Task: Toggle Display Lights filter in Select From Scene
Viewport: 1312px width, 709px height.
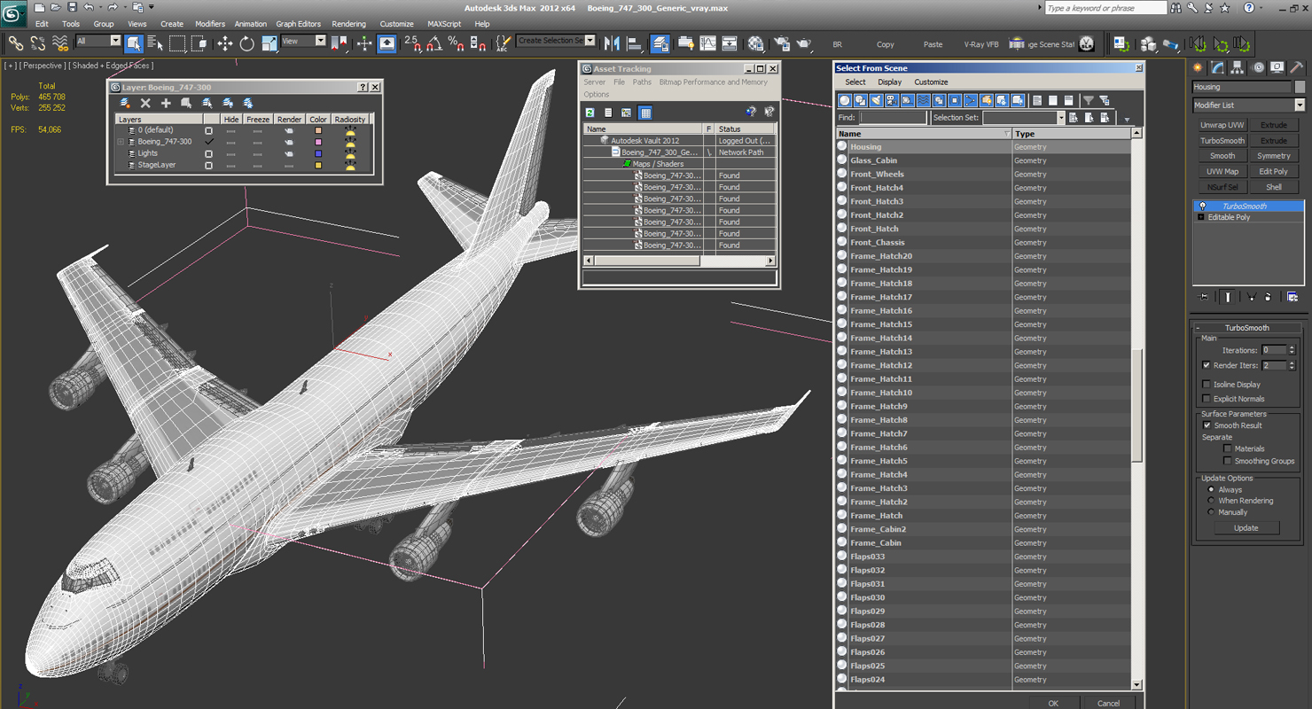Action: [877, 101]
